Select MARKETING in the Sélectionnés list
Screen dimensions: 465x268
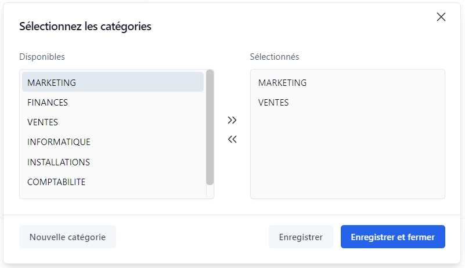tap(282, 82)
